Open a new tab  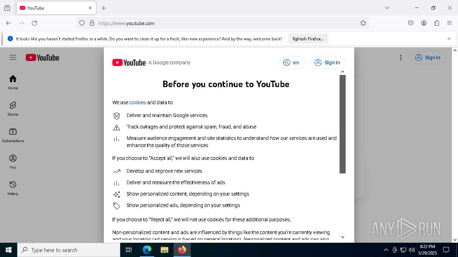[x=103, y=8]
